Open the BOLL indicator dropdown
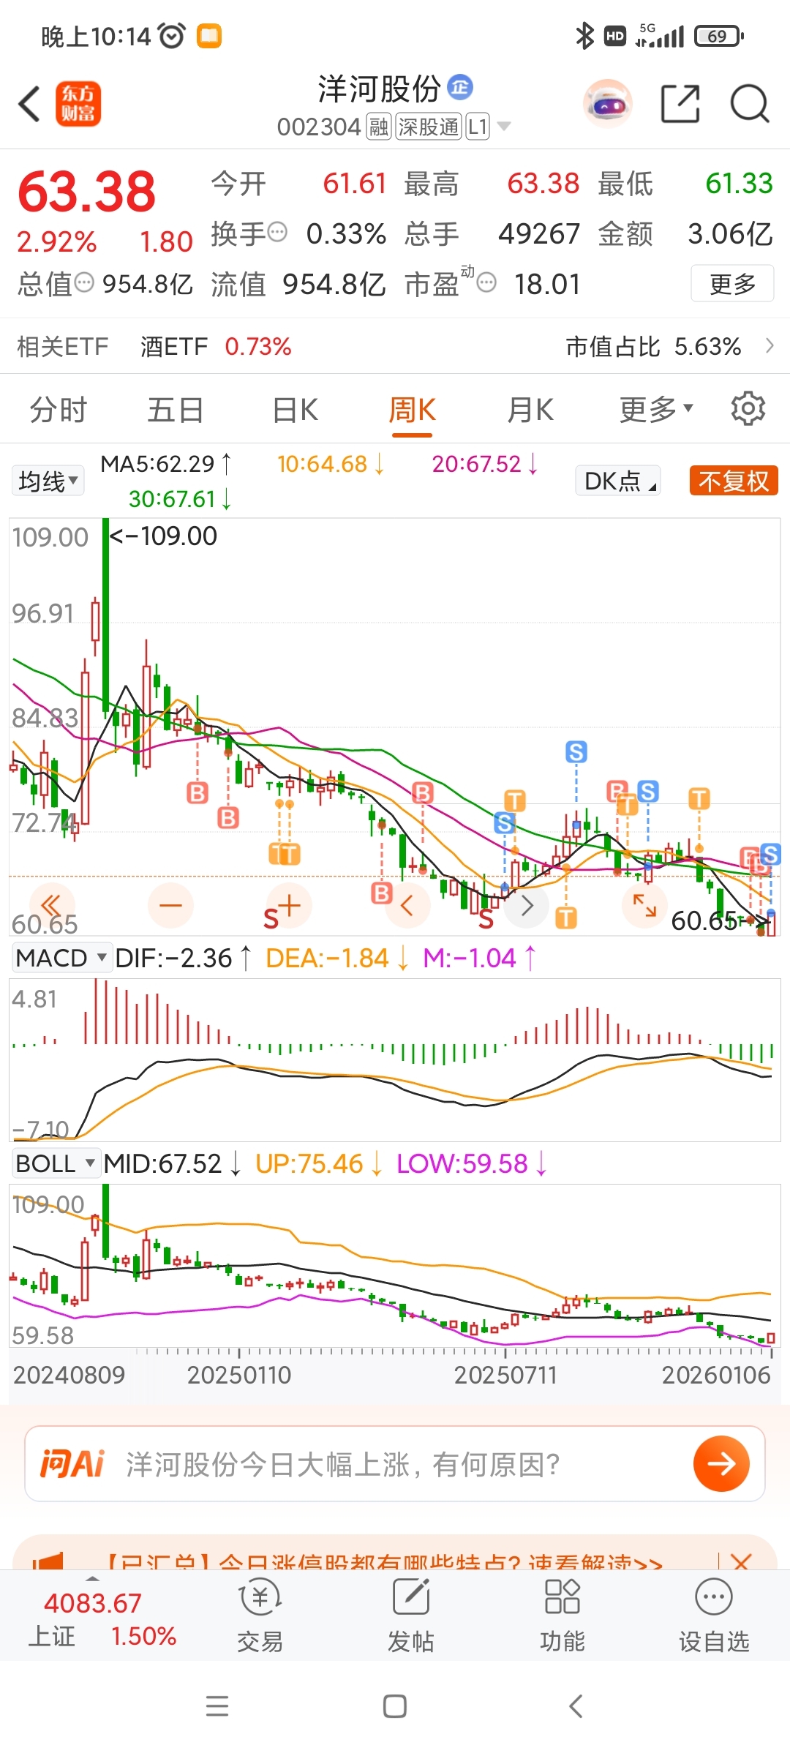This screenshot has width=790, height=1756. tap(56, 1163)
